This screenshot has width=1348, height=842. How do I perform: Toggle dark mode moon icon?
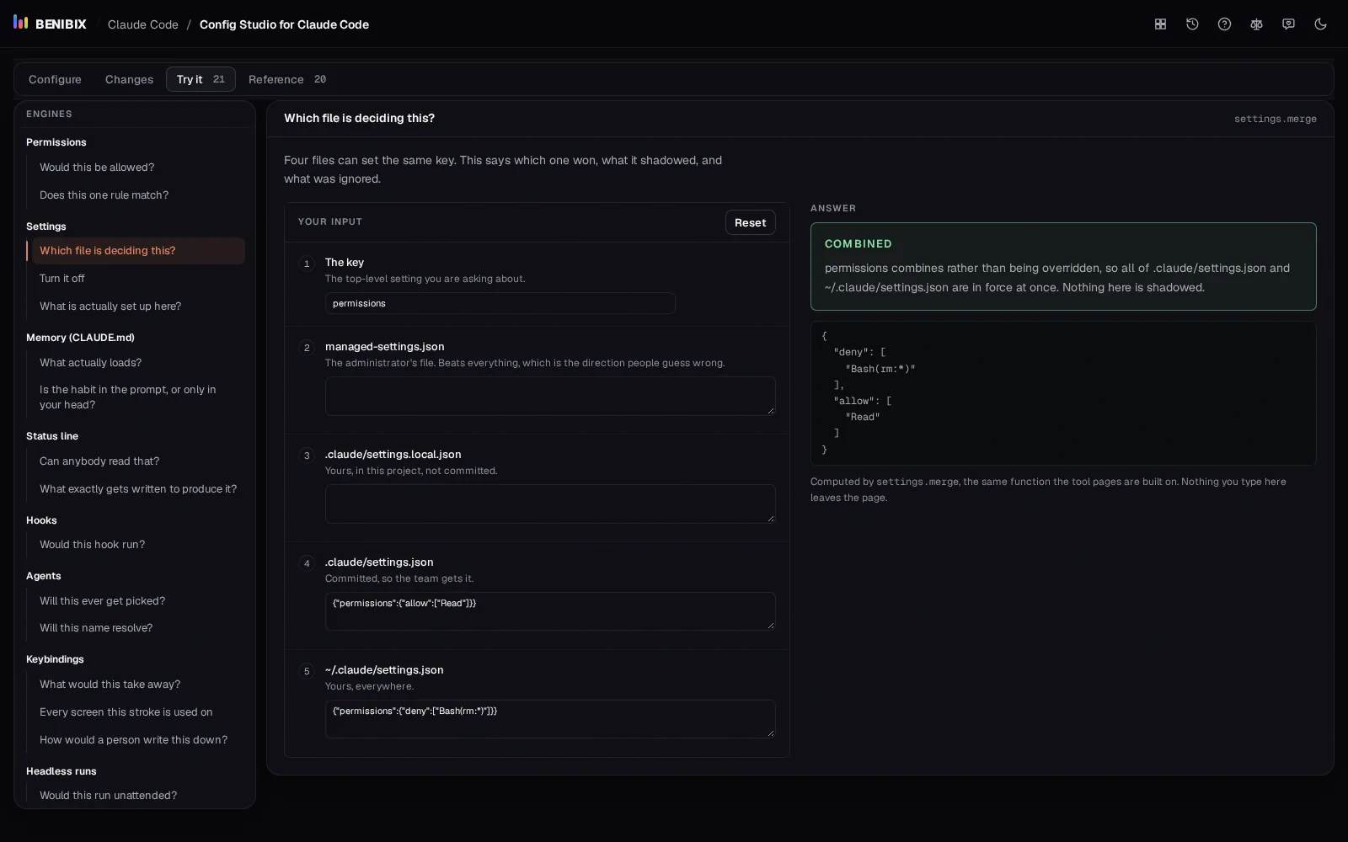coord(1320,24)
